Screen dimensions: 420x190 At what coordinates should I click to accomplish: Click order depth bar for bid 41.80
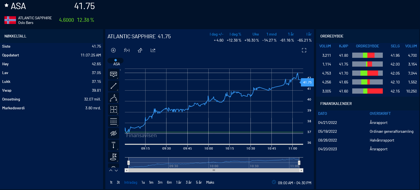coord(367,55)
